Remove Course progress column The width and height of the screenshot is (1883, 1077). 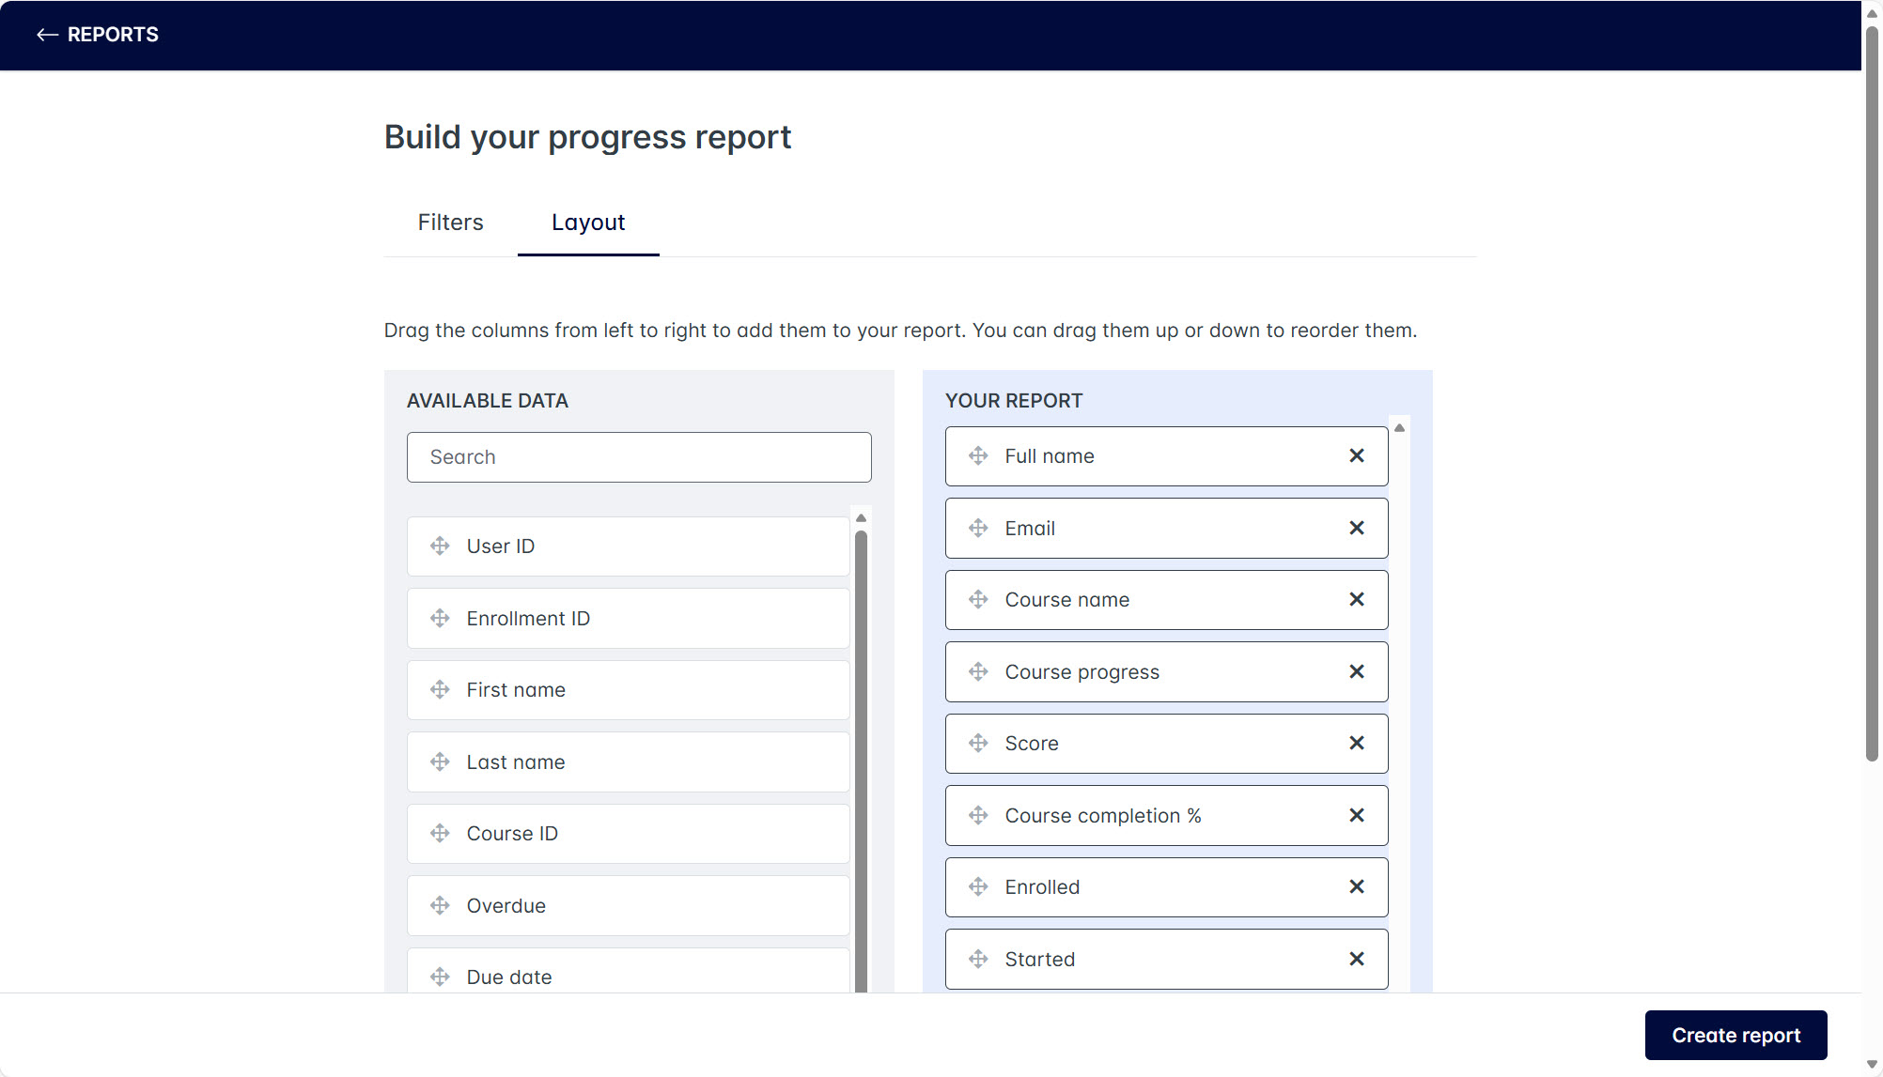1357,671
